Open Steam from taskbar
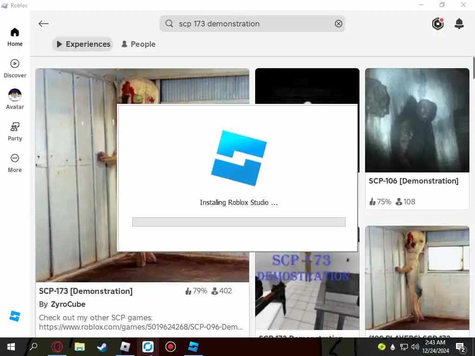 click(103, 347)
